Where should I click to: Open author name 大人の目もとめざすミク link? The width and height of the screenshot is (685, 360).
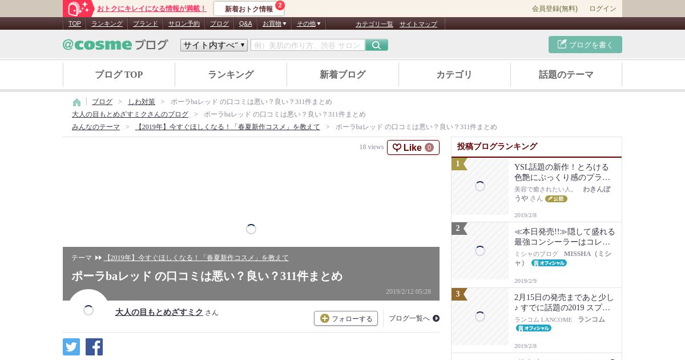coord(159,312)
